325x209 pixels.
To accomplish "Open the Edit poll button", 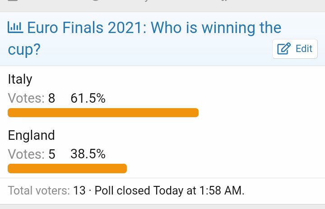I will (295, 49).
